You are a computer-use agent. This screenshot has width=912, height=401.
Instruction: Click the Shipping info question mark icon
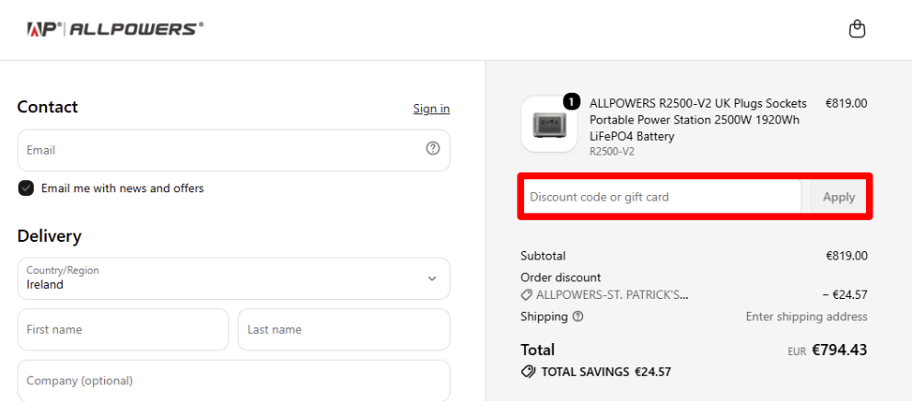coord(578,316)
